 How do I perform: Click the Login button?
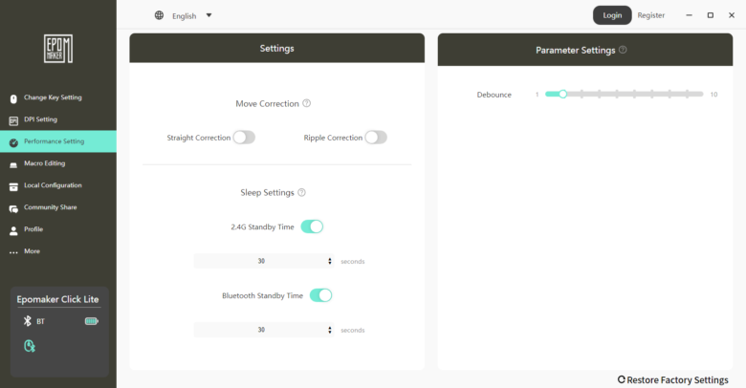tap(612, 15)
